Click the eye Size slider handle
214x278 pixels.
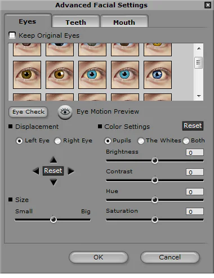pyautogui.click(x=53, y=219)
